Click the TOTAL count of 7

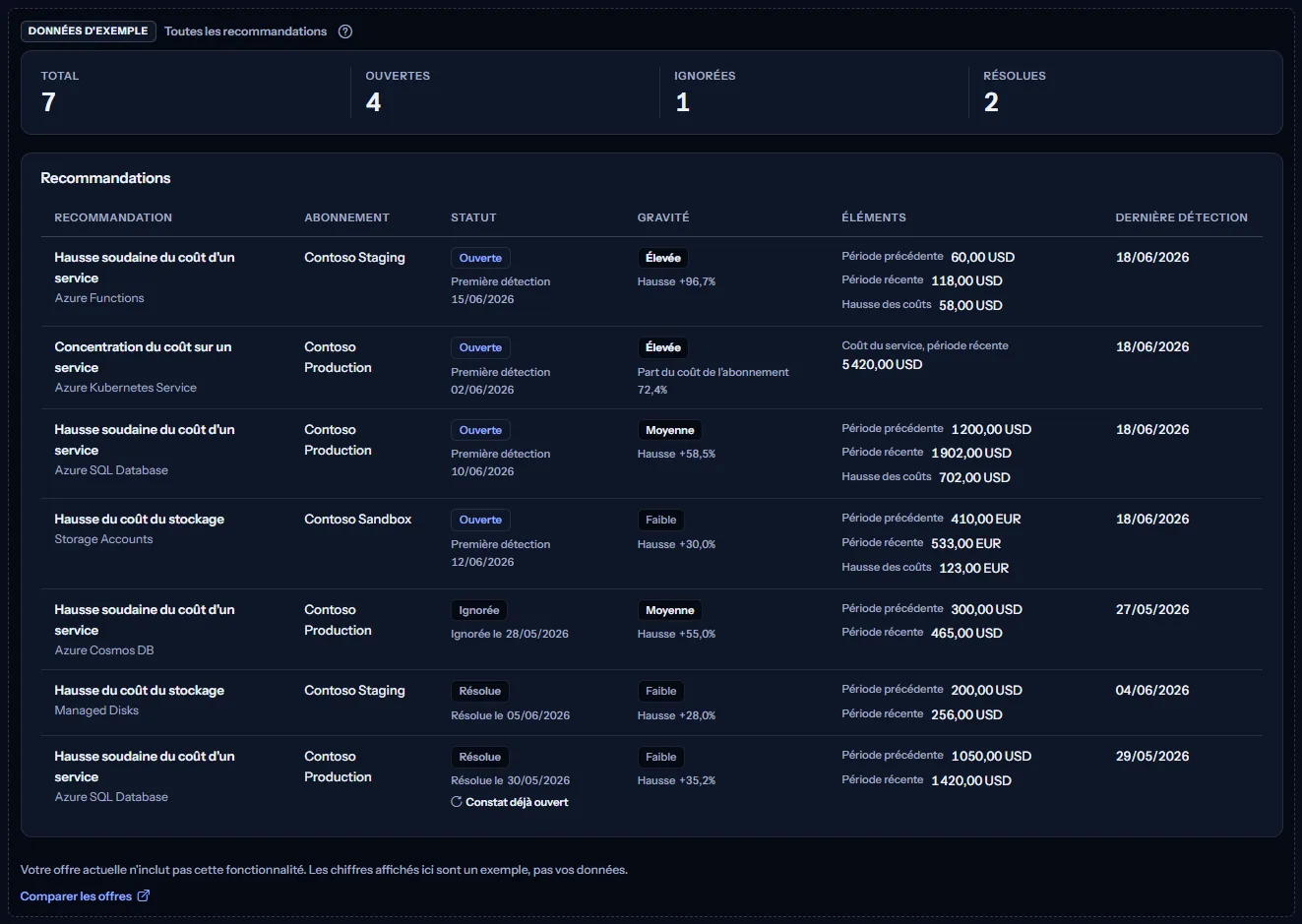point(48,102)
